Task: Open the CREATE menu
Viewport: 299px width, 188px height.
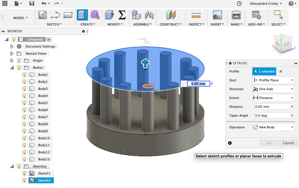Action: [x=88, y=24]
